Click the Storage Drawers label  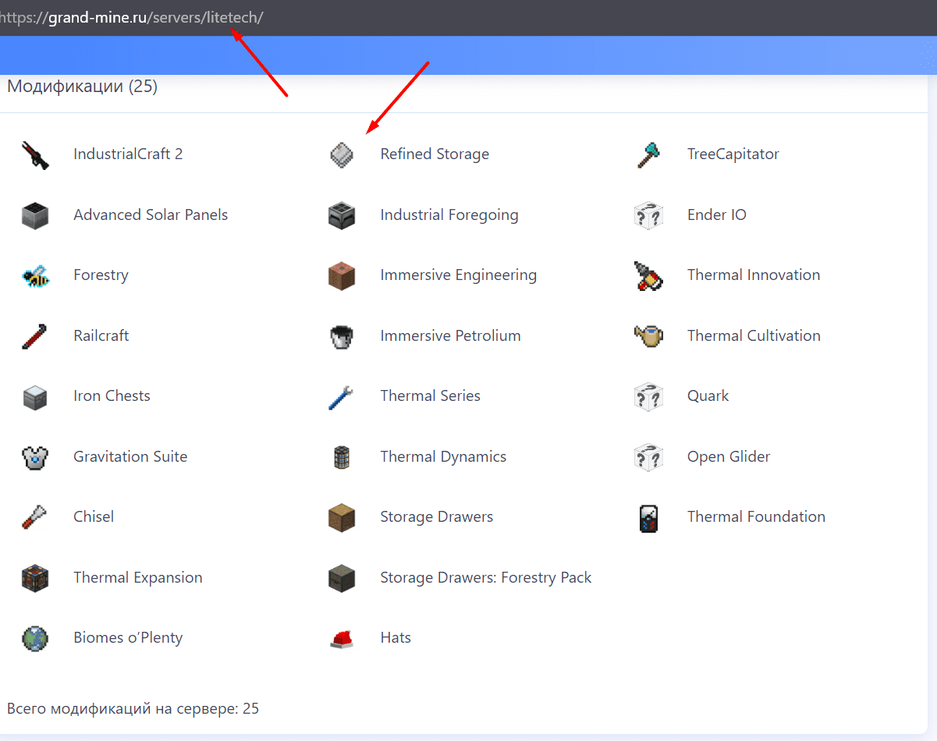click(x=437, y=517)
